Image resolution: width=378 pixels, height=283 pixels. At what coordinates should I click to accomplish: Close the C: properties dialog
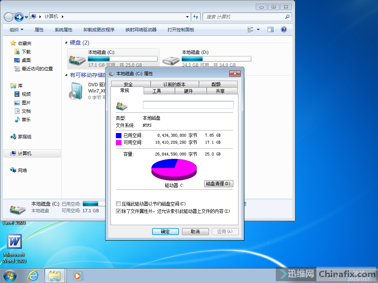point(235,73)
